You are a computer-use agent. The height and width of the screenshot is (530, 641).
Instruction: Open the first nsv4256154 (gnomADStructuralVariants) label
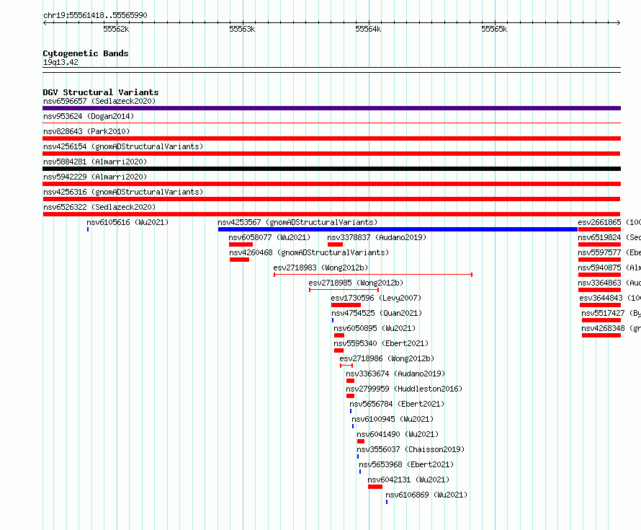pos(123,146)
